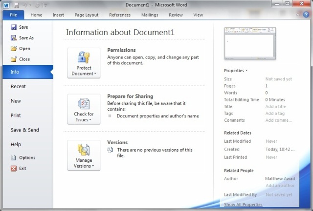The height and width of the screenshot is (211, 313).
Task: Minimize the Word window
Action: 277,3
